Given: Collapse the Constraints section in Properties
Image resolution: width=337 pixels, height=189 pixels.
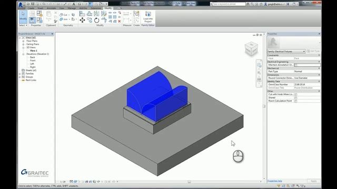Looking at the screenshot, I should [319, 55].
